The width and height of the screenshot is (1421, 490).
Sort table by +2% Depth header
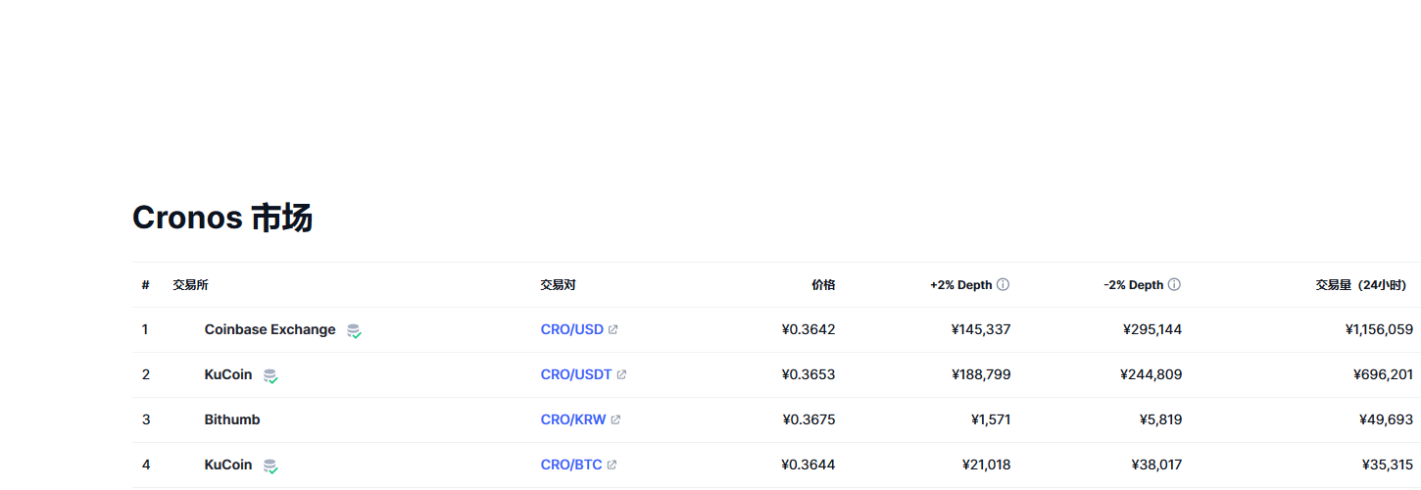coord(960,285)
